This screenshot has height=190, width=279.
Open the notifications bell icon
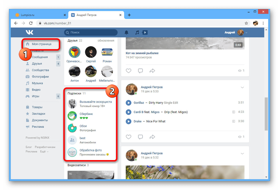(127, 32)
